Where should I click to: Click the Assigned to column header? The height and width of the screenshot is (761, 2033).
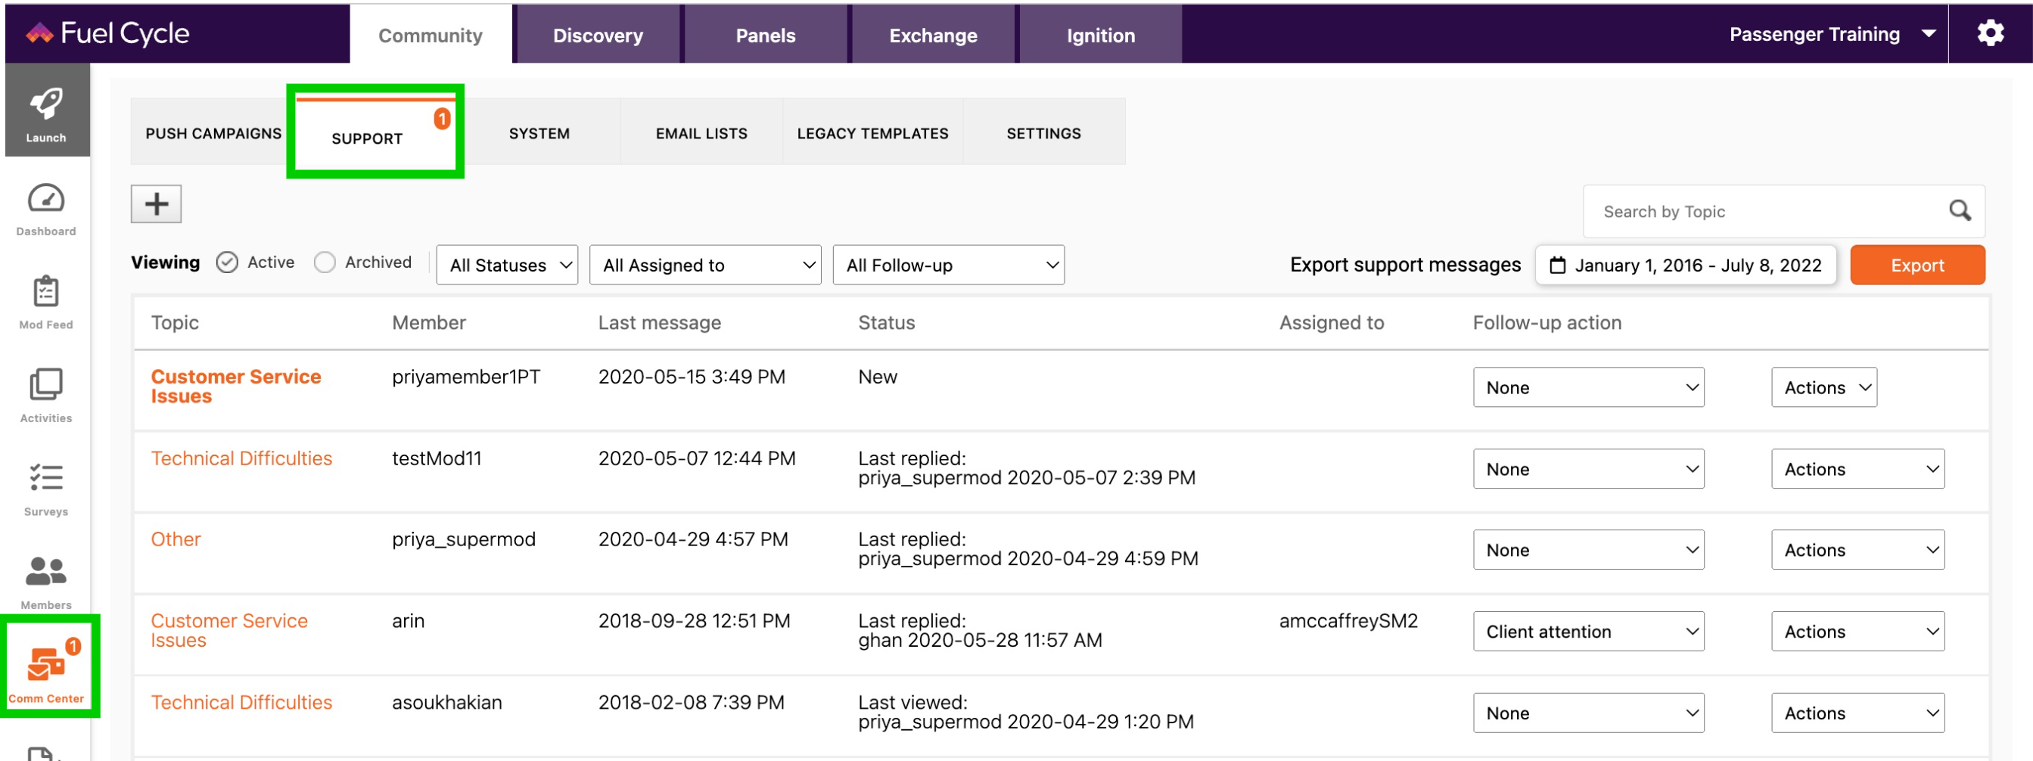click(x=1332, y=322)
